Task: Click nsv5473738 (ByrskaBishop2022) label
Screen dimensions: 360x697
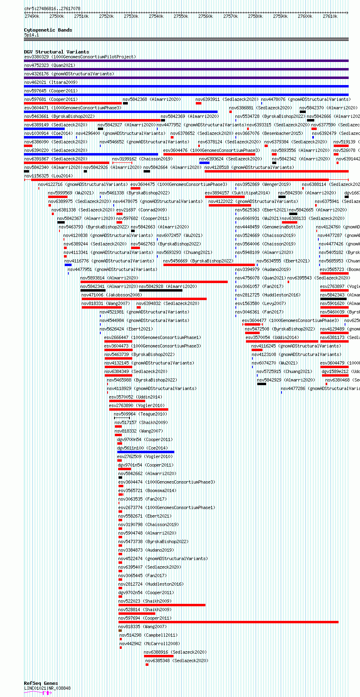Action: coord(154,541)
